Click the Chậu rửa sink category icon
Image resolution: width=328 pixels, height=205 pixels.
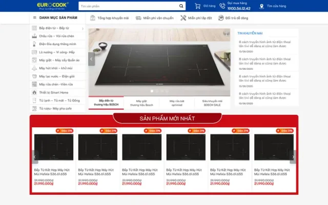[34, 36]
